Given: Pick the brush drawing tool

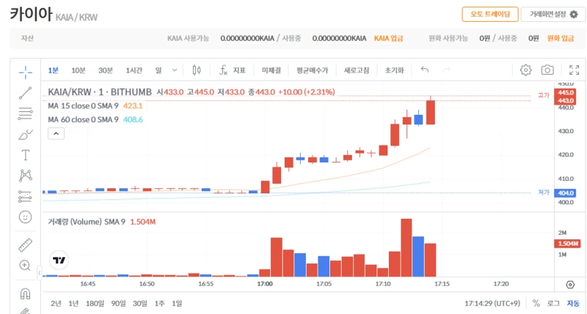Looking at the screenshot, I should pos(25,134).
